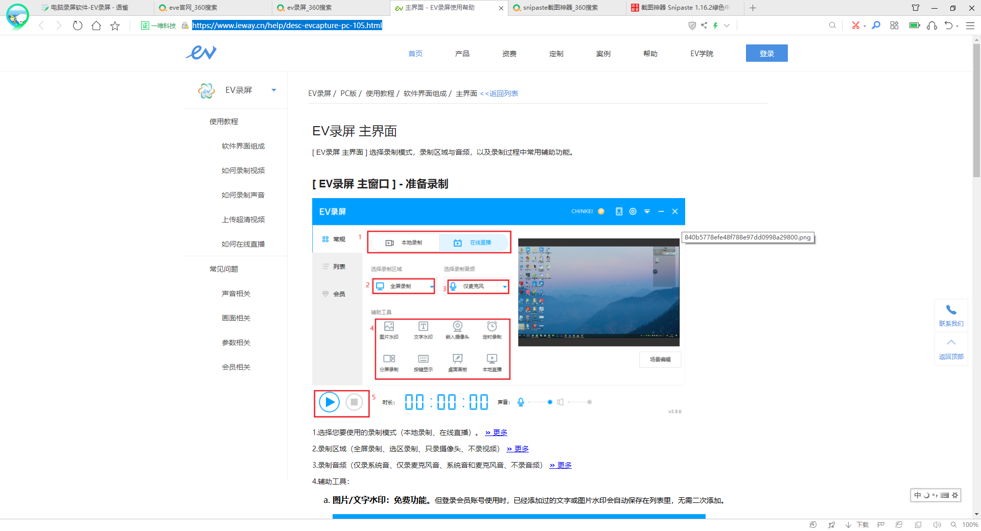Viewport: 981px width, 531px height.
Task: Open IME settings gear icon
Action: (955, 495)
